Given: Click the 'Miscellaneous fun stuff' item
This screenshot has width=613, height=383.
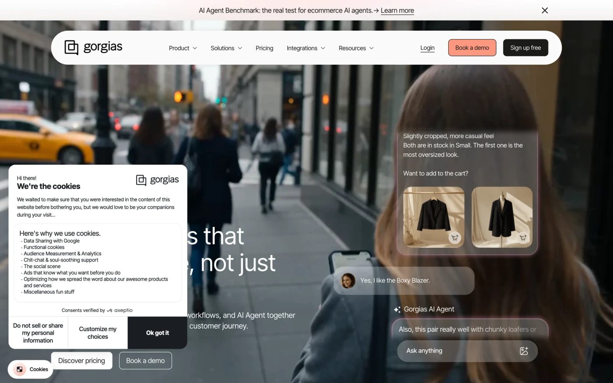Looking at the screenshot, I should (49, 292).
